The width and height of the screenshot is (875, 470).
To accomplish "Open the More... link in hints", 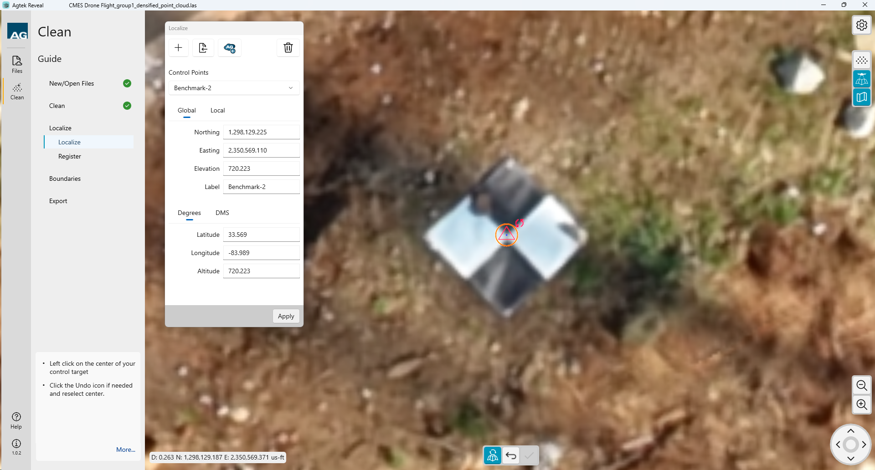I will coord(125,450).
